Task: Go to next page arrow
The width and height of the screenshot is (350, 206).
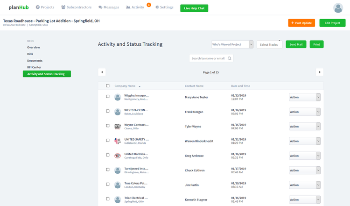Action: (x=320, y=72)
